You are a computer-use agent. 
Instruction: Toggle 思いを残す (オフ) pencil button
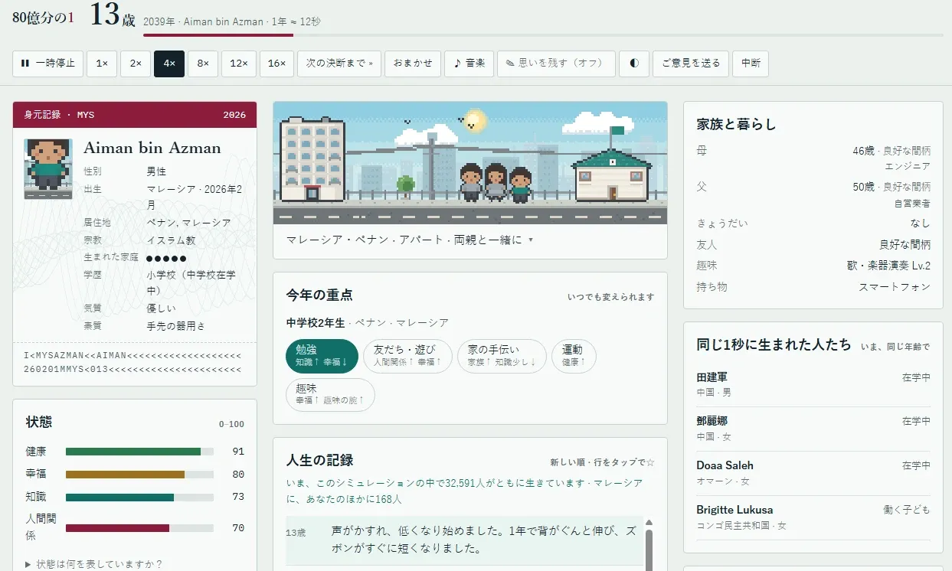pyautogui.click(x=556, y=64)
